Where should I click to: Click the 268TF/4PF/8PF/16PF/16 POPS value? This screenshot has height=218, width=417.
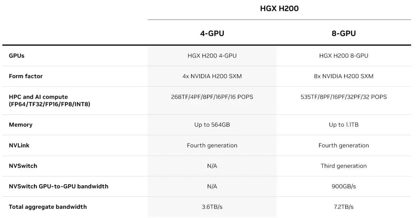(212, 97)
